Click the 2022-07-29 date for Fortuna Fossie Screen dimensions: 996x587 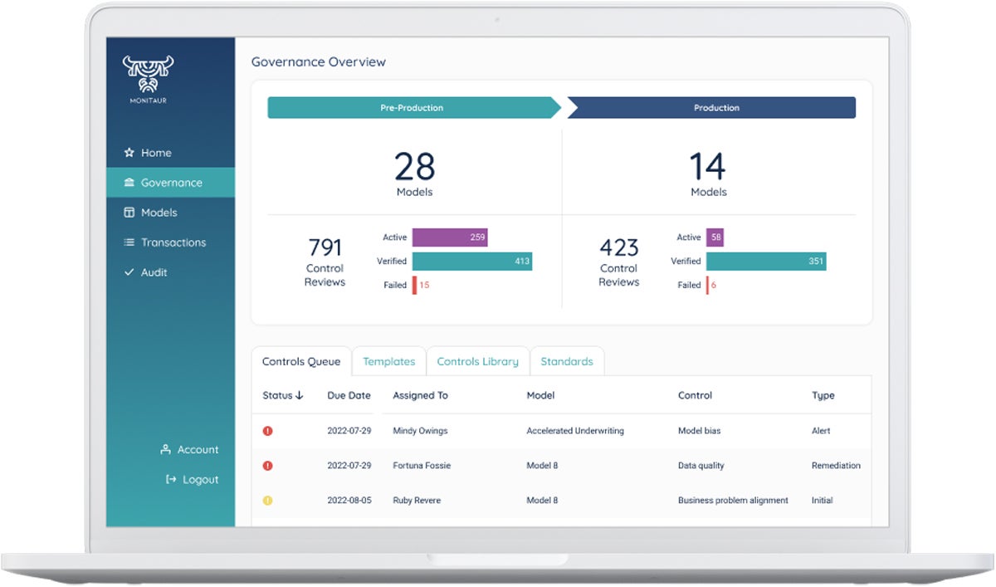tap(349, 466)
